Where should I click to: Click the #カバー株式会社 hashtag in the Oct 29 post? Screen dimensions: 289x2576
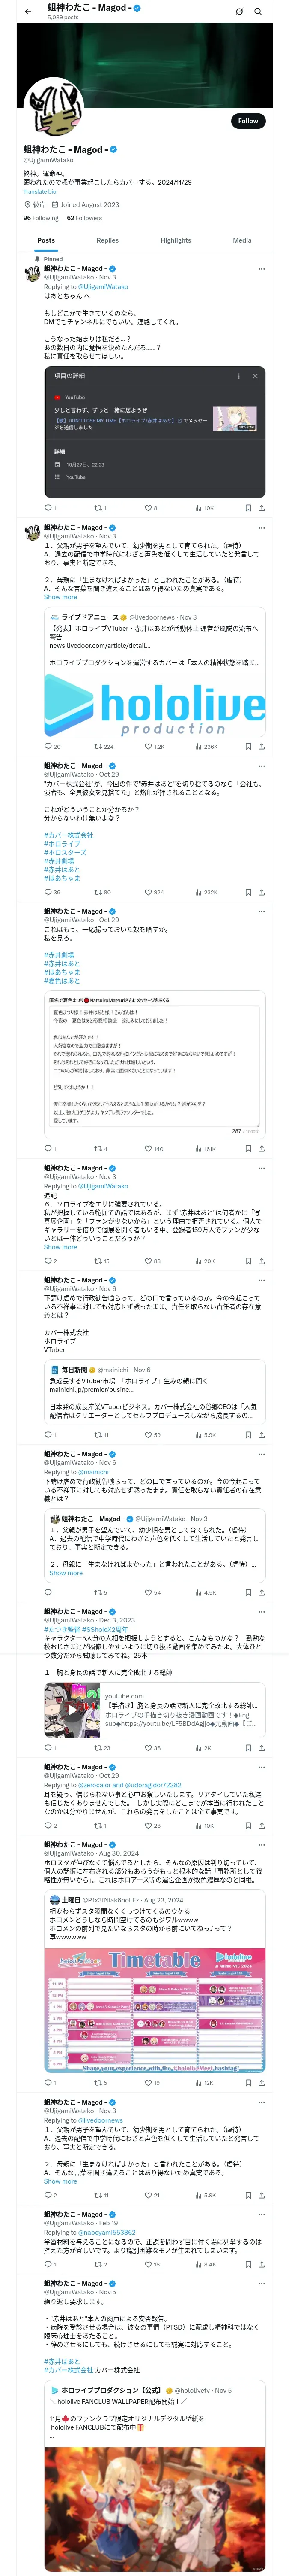coord(68,835)
